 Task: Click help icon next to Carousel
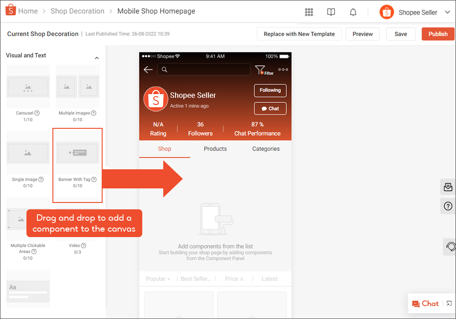(37, 113)
